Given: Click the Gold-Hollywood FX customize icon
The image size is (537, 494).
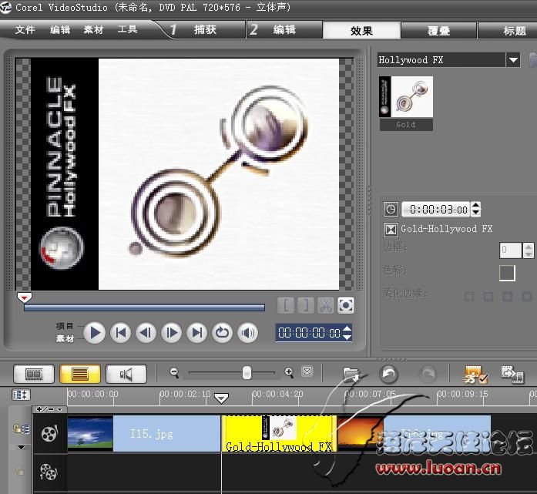Looking at the screenshot, I should [391, 230].
